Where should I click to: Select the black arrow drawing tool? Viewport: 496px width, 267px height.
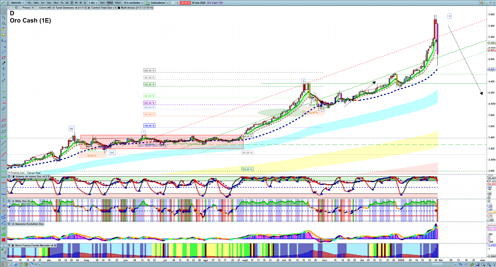[4, 63]
